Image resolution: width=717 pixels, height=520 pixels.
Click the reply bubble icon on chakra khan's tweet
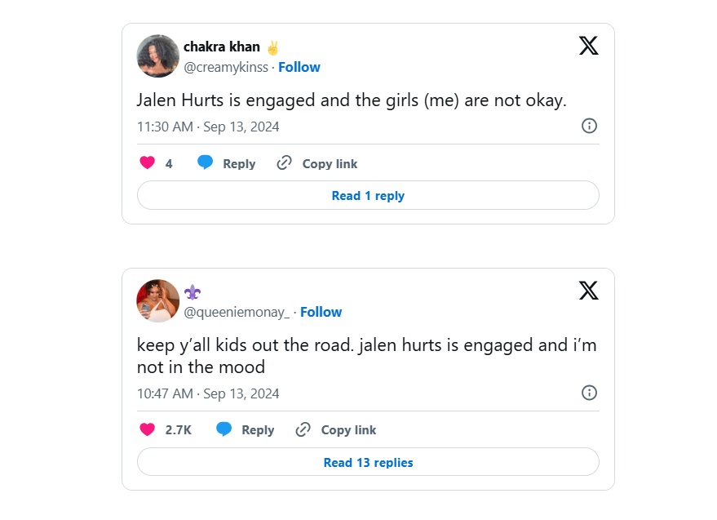[x=206, y=163]
